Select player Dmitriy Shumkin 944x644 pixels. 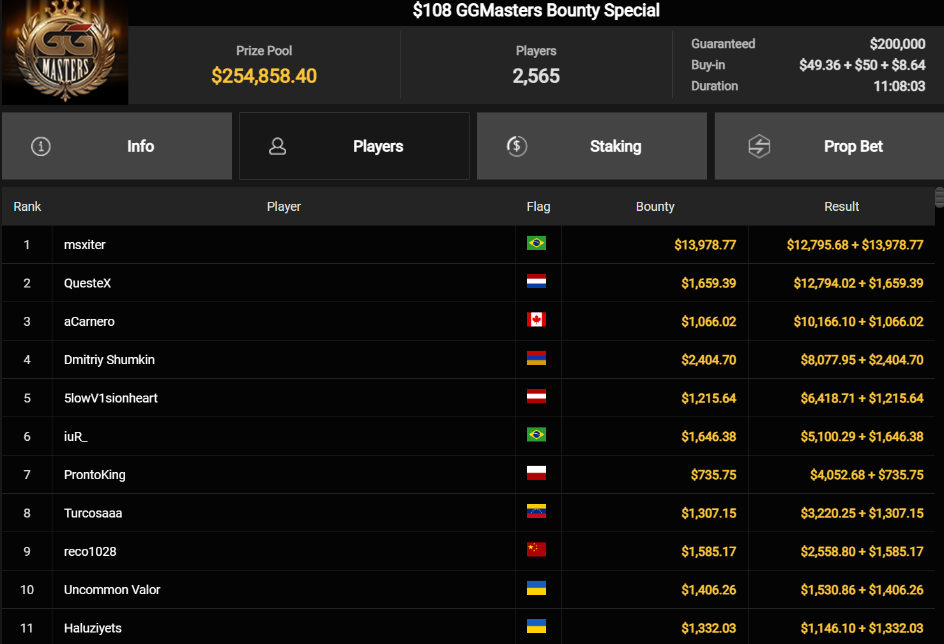click(109, 360)
